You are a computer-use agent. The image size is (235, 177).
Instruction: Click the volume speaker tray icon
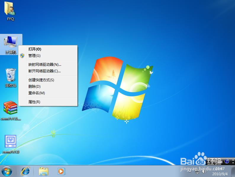point(204,171)
